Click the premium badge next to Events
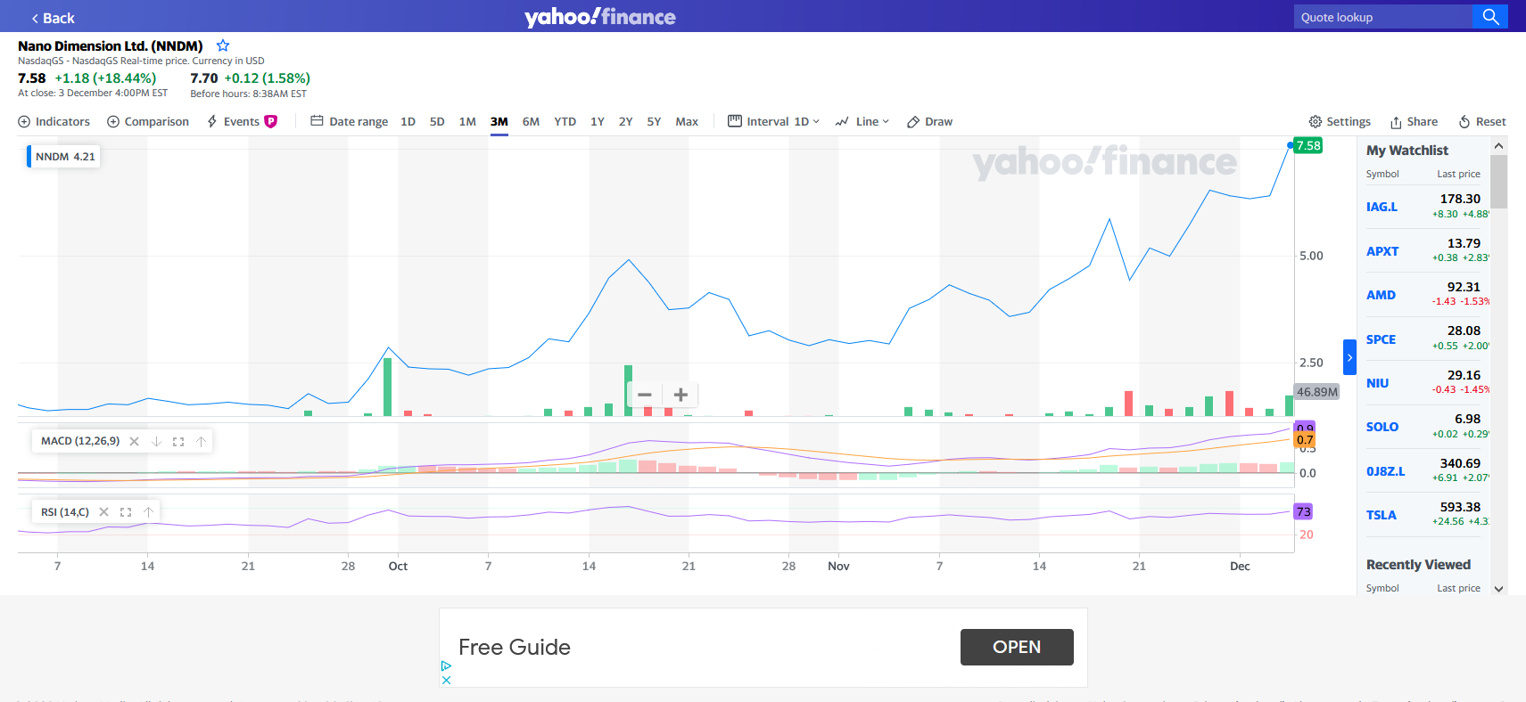Screen dimensions: 1526x702 271,121
